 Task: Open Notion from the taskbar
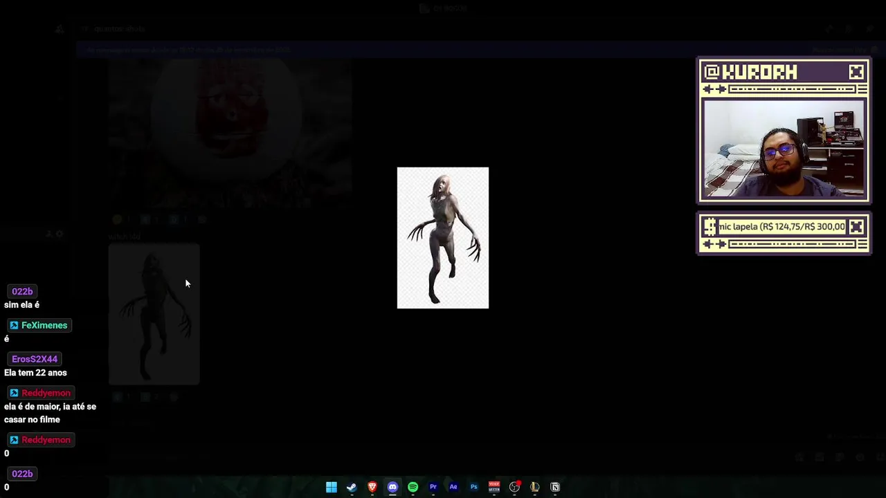[555, 487]
